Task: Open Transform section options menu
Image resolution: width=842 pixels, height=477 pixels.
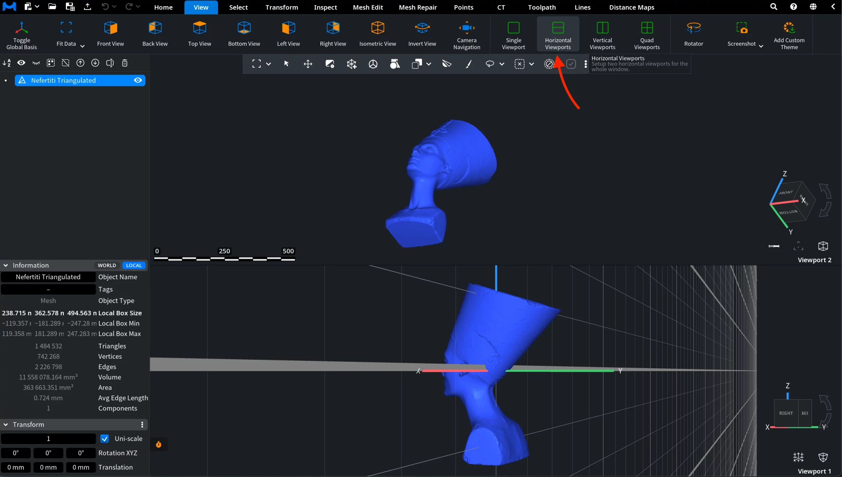Action: coord(142,424)
